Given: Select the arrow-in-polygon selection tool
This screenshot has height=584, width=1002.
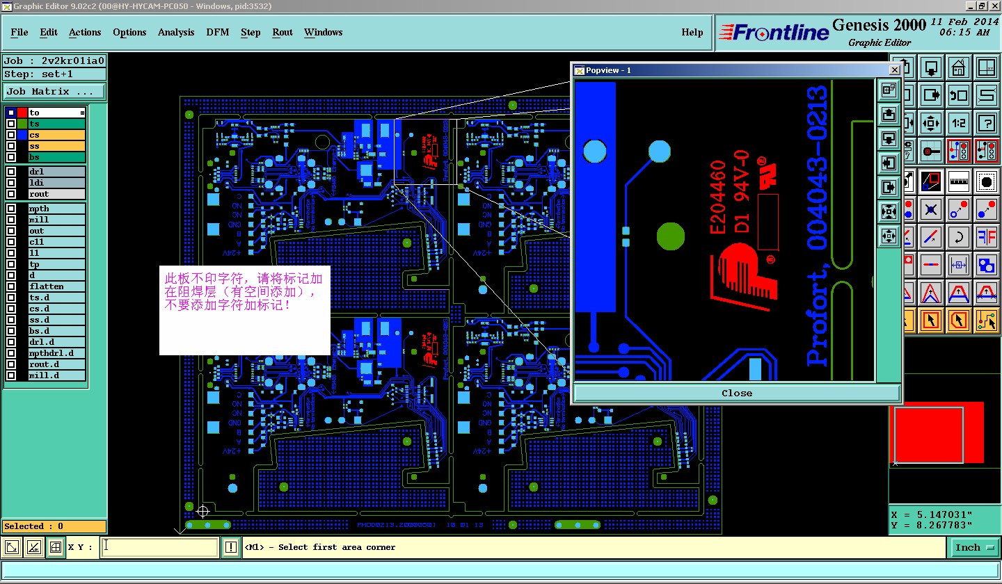Looking at the screenshot, I should [958, 320].
